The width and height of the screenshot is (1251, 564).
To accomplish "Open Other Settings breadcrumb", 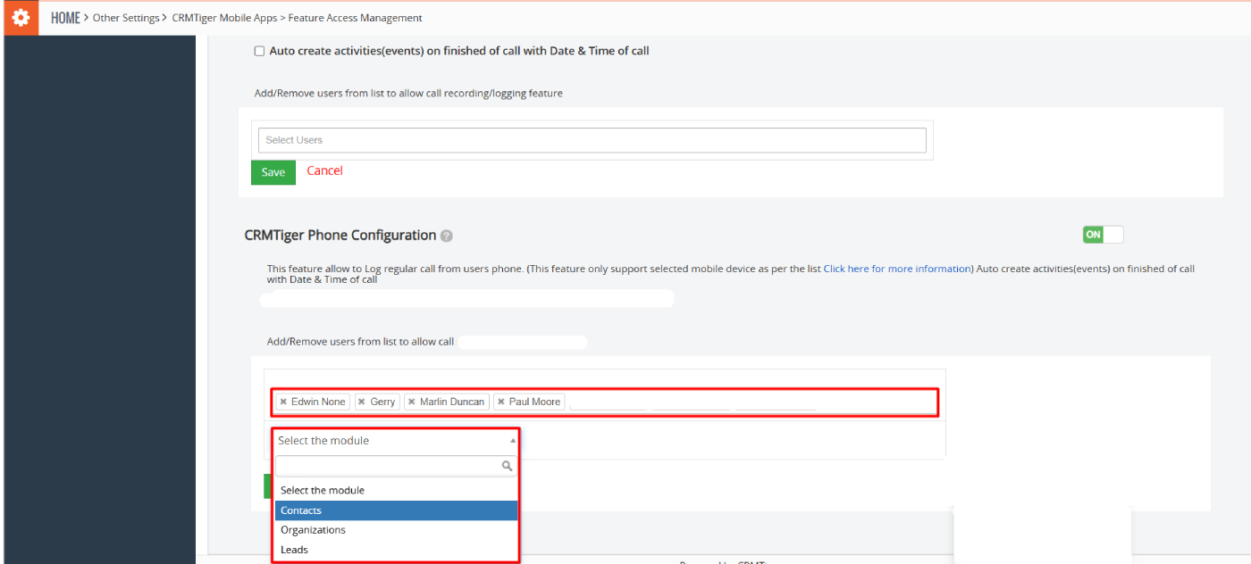I will pyautogui.click(x=126, y=18).
